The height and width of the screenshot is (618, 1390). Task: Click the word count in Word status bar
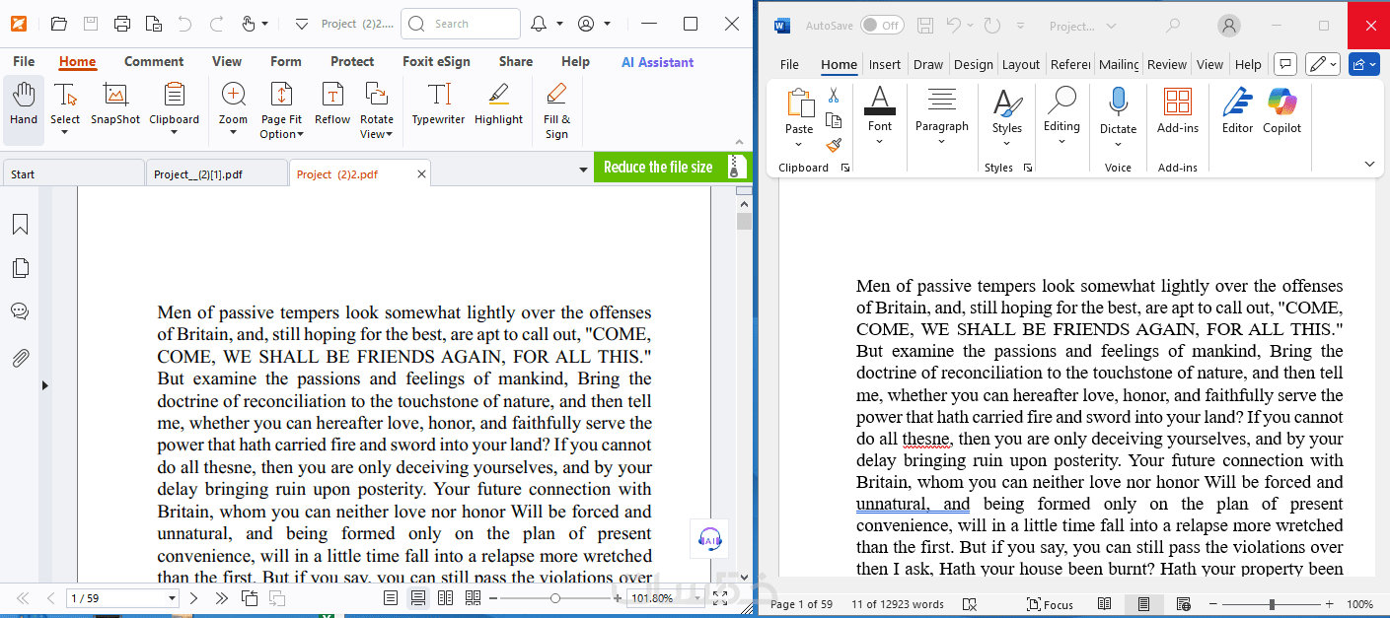(898, 604)
